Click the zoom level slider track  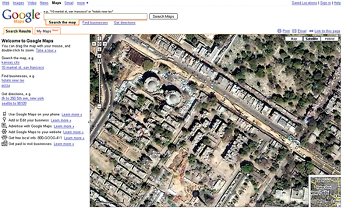pyautogui.click(x=100, y=80)
